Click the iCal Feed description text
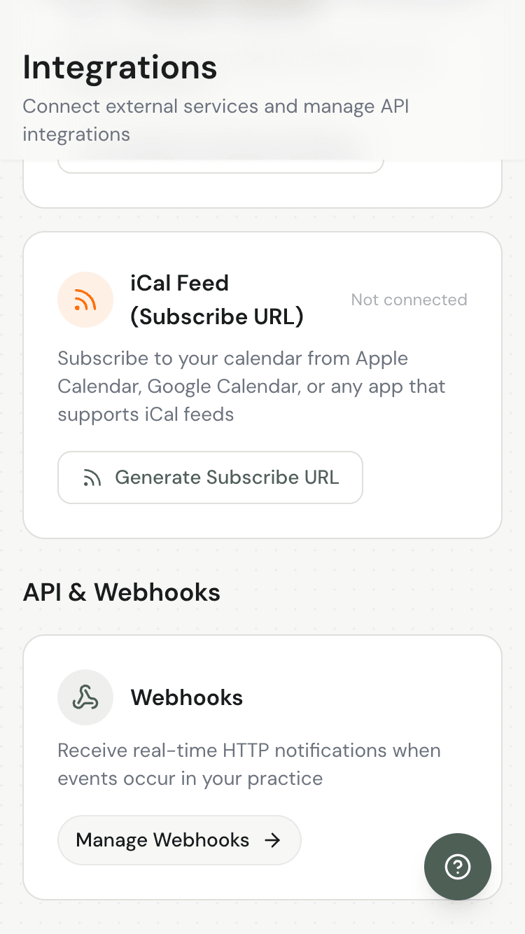The image size is (525, 934). [251, 386]
